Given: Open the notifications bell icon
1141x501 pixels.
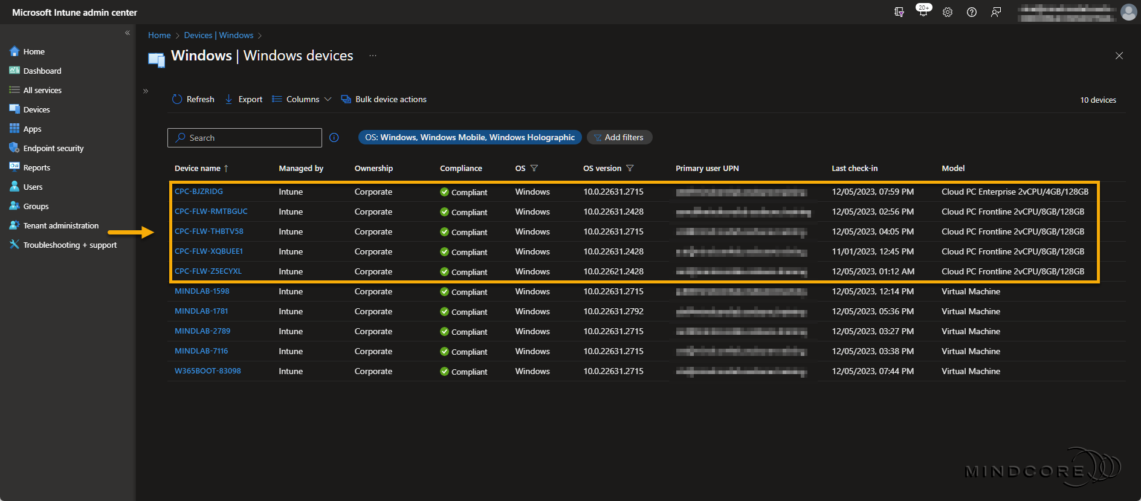Looking at the screenshot, I should coord(923,11).
